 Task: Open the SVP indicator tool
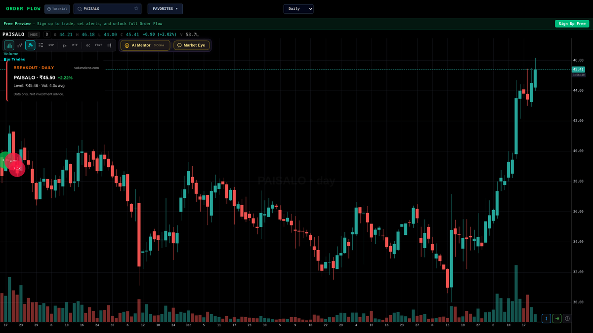(x=51, y=45)
